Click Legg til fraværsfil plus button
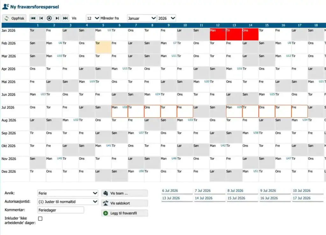 point(124,213)
